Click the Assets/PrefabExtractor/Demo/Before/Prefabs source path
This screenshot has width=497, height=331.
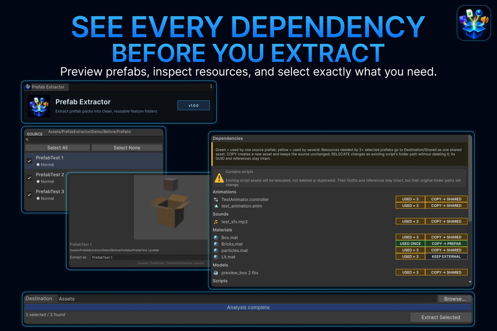89,132
